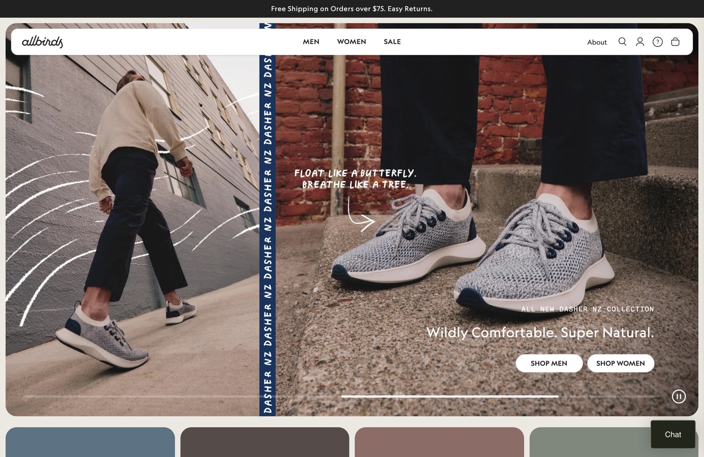The width and height of the screenshot is (704, 457).
Task: Select the dark brown category card
Action: [264, 442]
